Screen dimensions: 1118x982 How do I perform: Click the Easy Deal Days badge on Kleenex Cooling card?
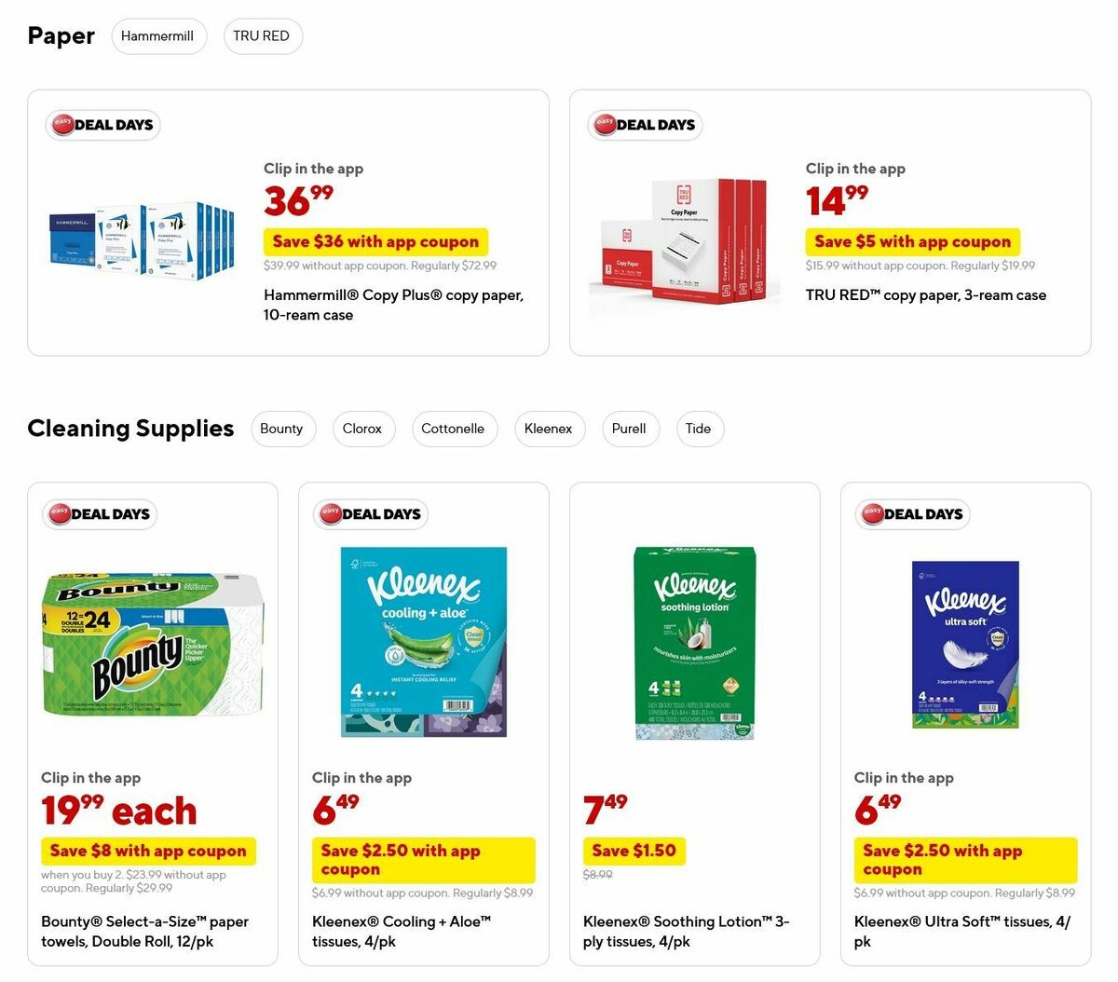[370, 513]
